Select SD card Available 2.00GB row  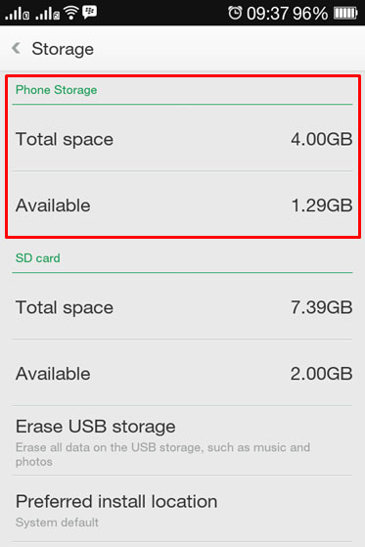pos(182,373)
